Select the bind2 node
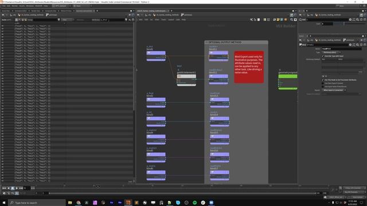Viewport: 367px width, 206px height. point(156,103)
